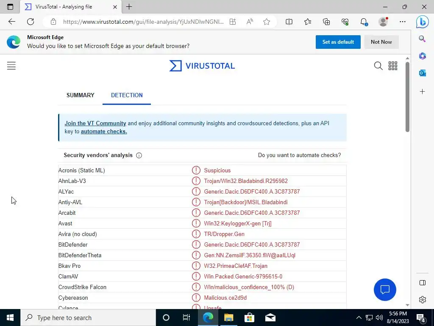Click the alert icon in the Avast row

pyautogui.click(x=196, y=223)
